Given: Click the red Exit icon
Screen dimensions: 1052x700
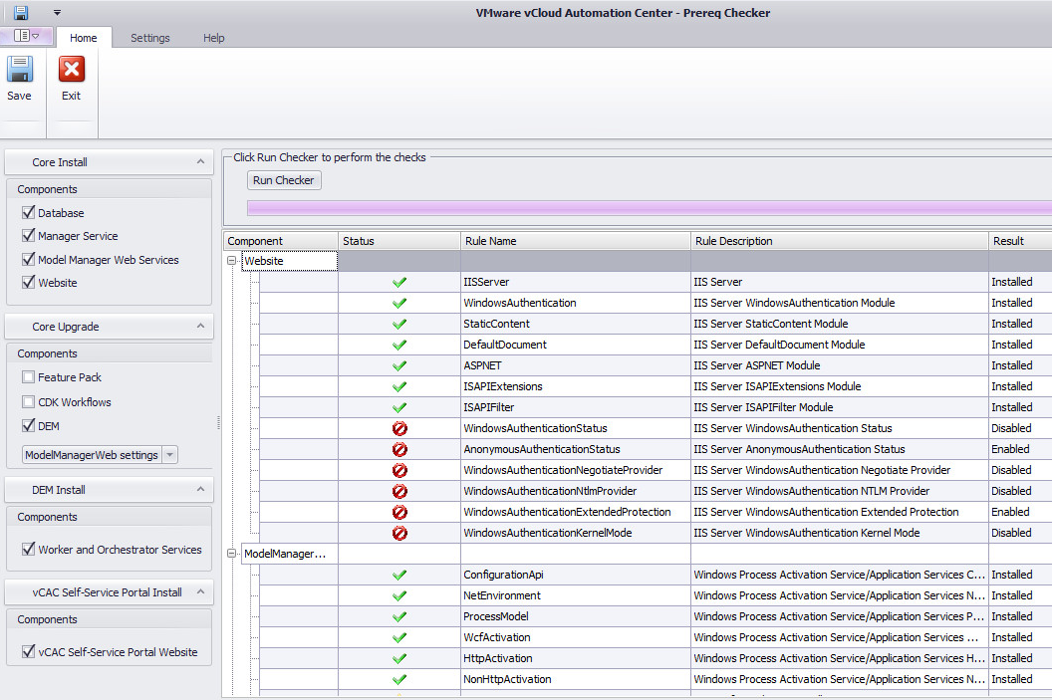Looking at the screenshot, I should (71, 69).
